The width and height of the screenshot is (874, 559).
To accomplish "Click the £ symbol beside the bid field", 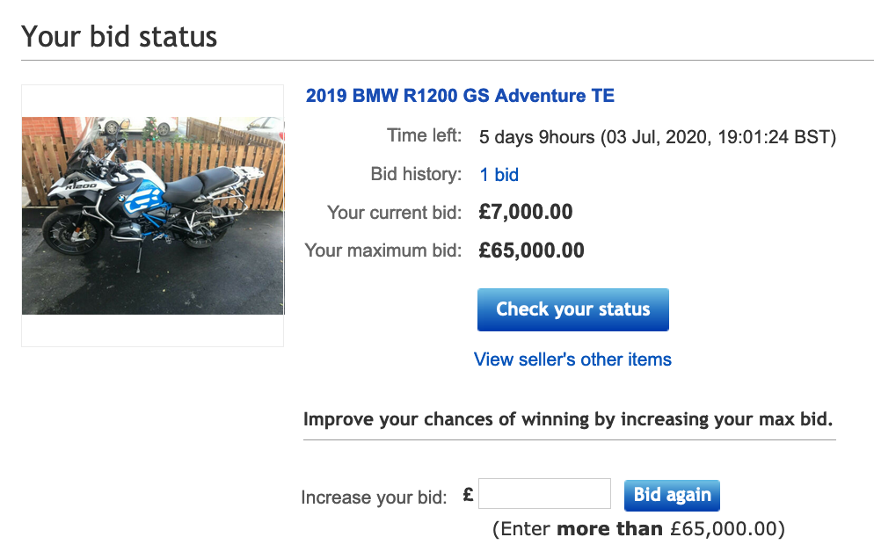I will click(x=469, y=495).
